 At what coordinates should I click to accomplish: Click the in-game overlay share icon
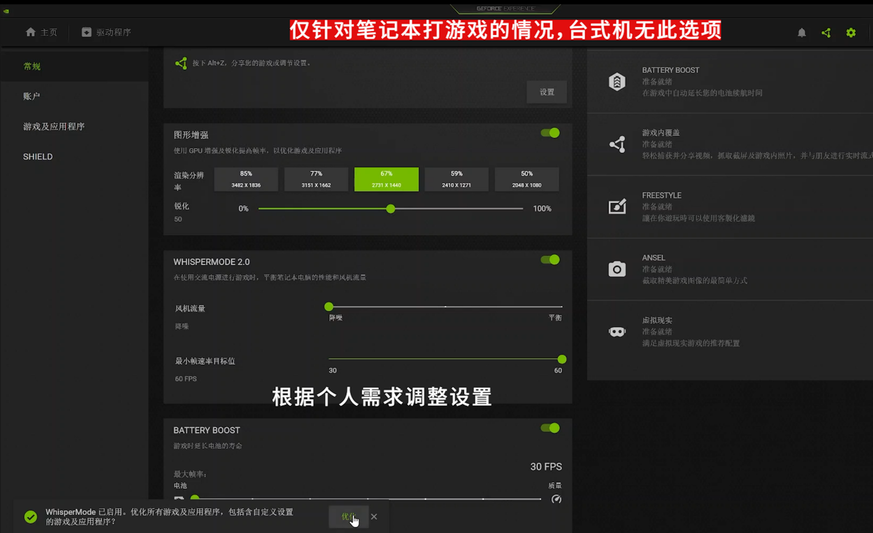(617, 144)
